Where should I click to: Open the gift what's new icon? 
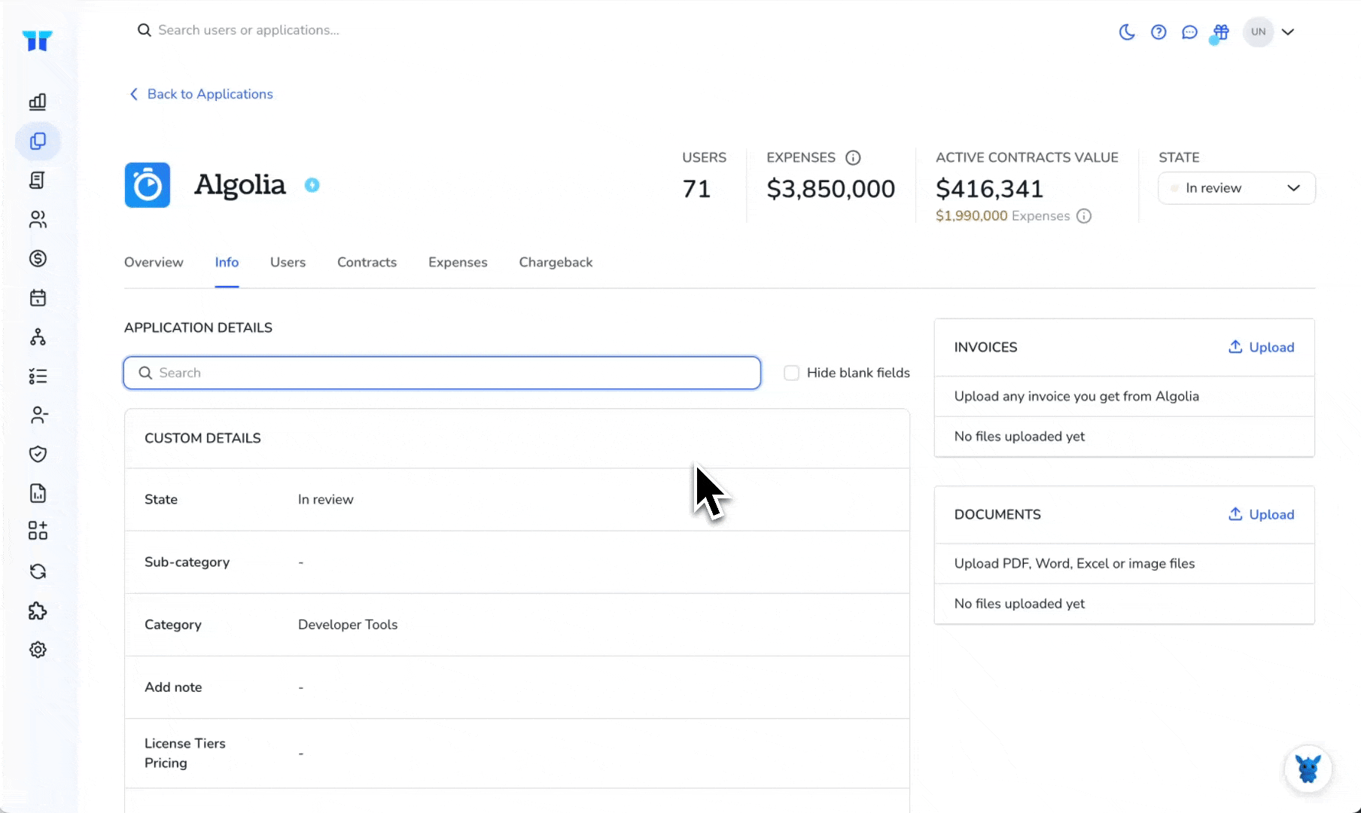pyautogui.click(x=1220, y=32)
